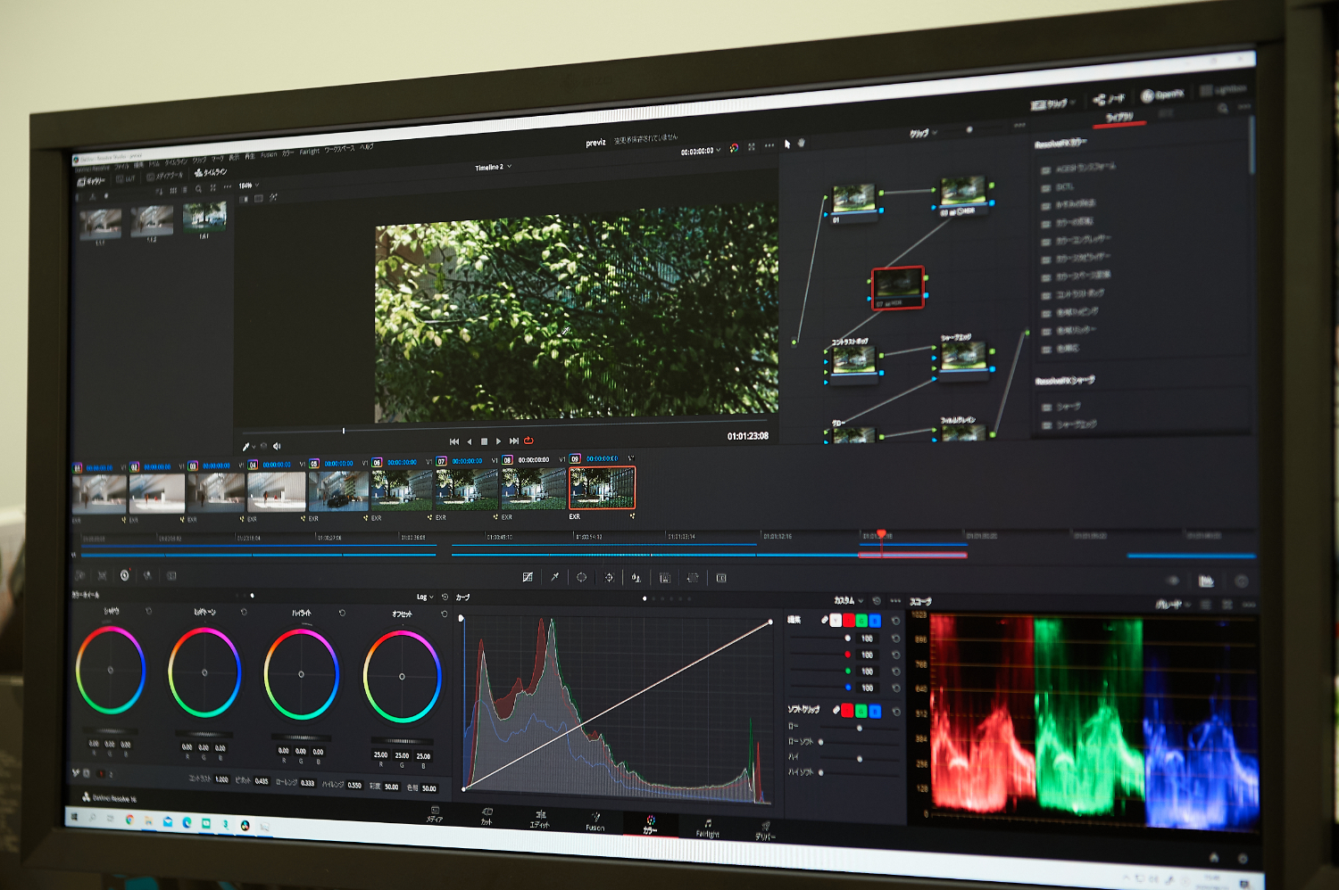
Task: Switch to the Fusion page tab
Action: pos(595,821)
